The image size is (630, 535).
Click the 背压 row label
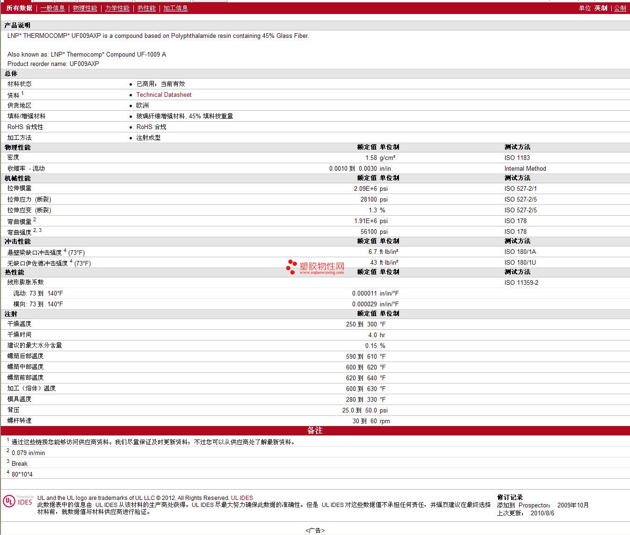(x=14, y=410)
